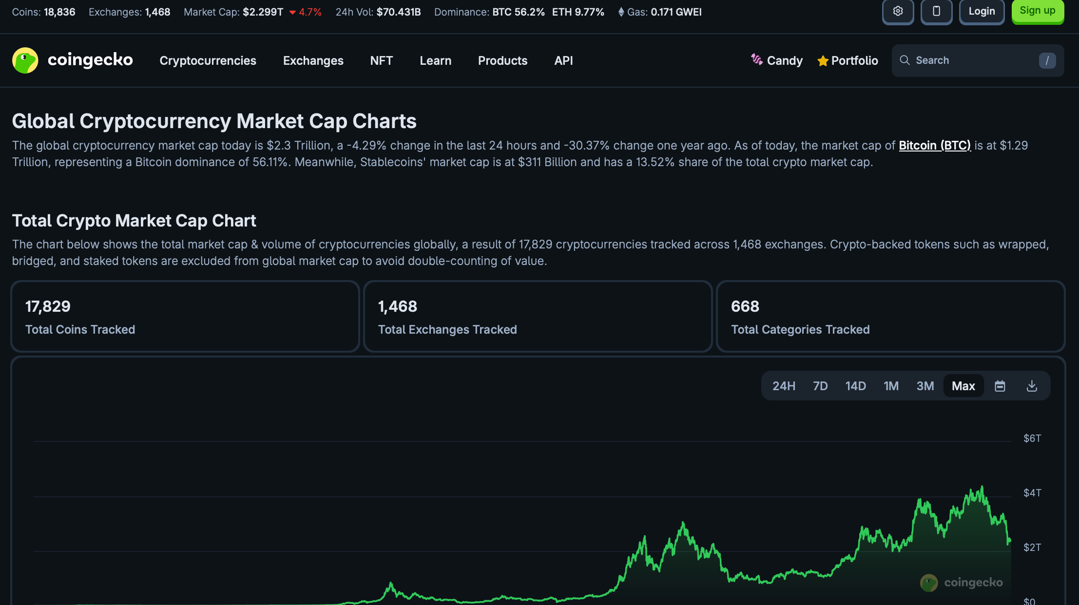Image resolution: width=1079 pixels, height=605 pixels.
Task: Open Candy rewards icon link
Action: click(x=757, y=60)
